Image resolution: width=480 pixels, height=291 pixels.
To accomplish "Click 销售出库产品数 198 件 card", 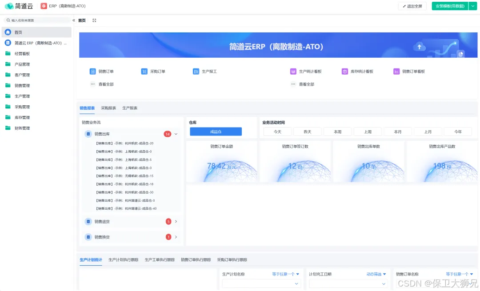I will [442, 162].
